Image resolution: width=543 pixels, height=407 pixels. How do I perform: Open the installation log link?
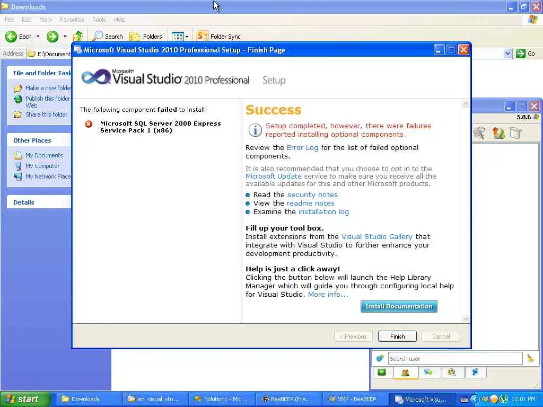pyautogui.click(x=323, y=211)
